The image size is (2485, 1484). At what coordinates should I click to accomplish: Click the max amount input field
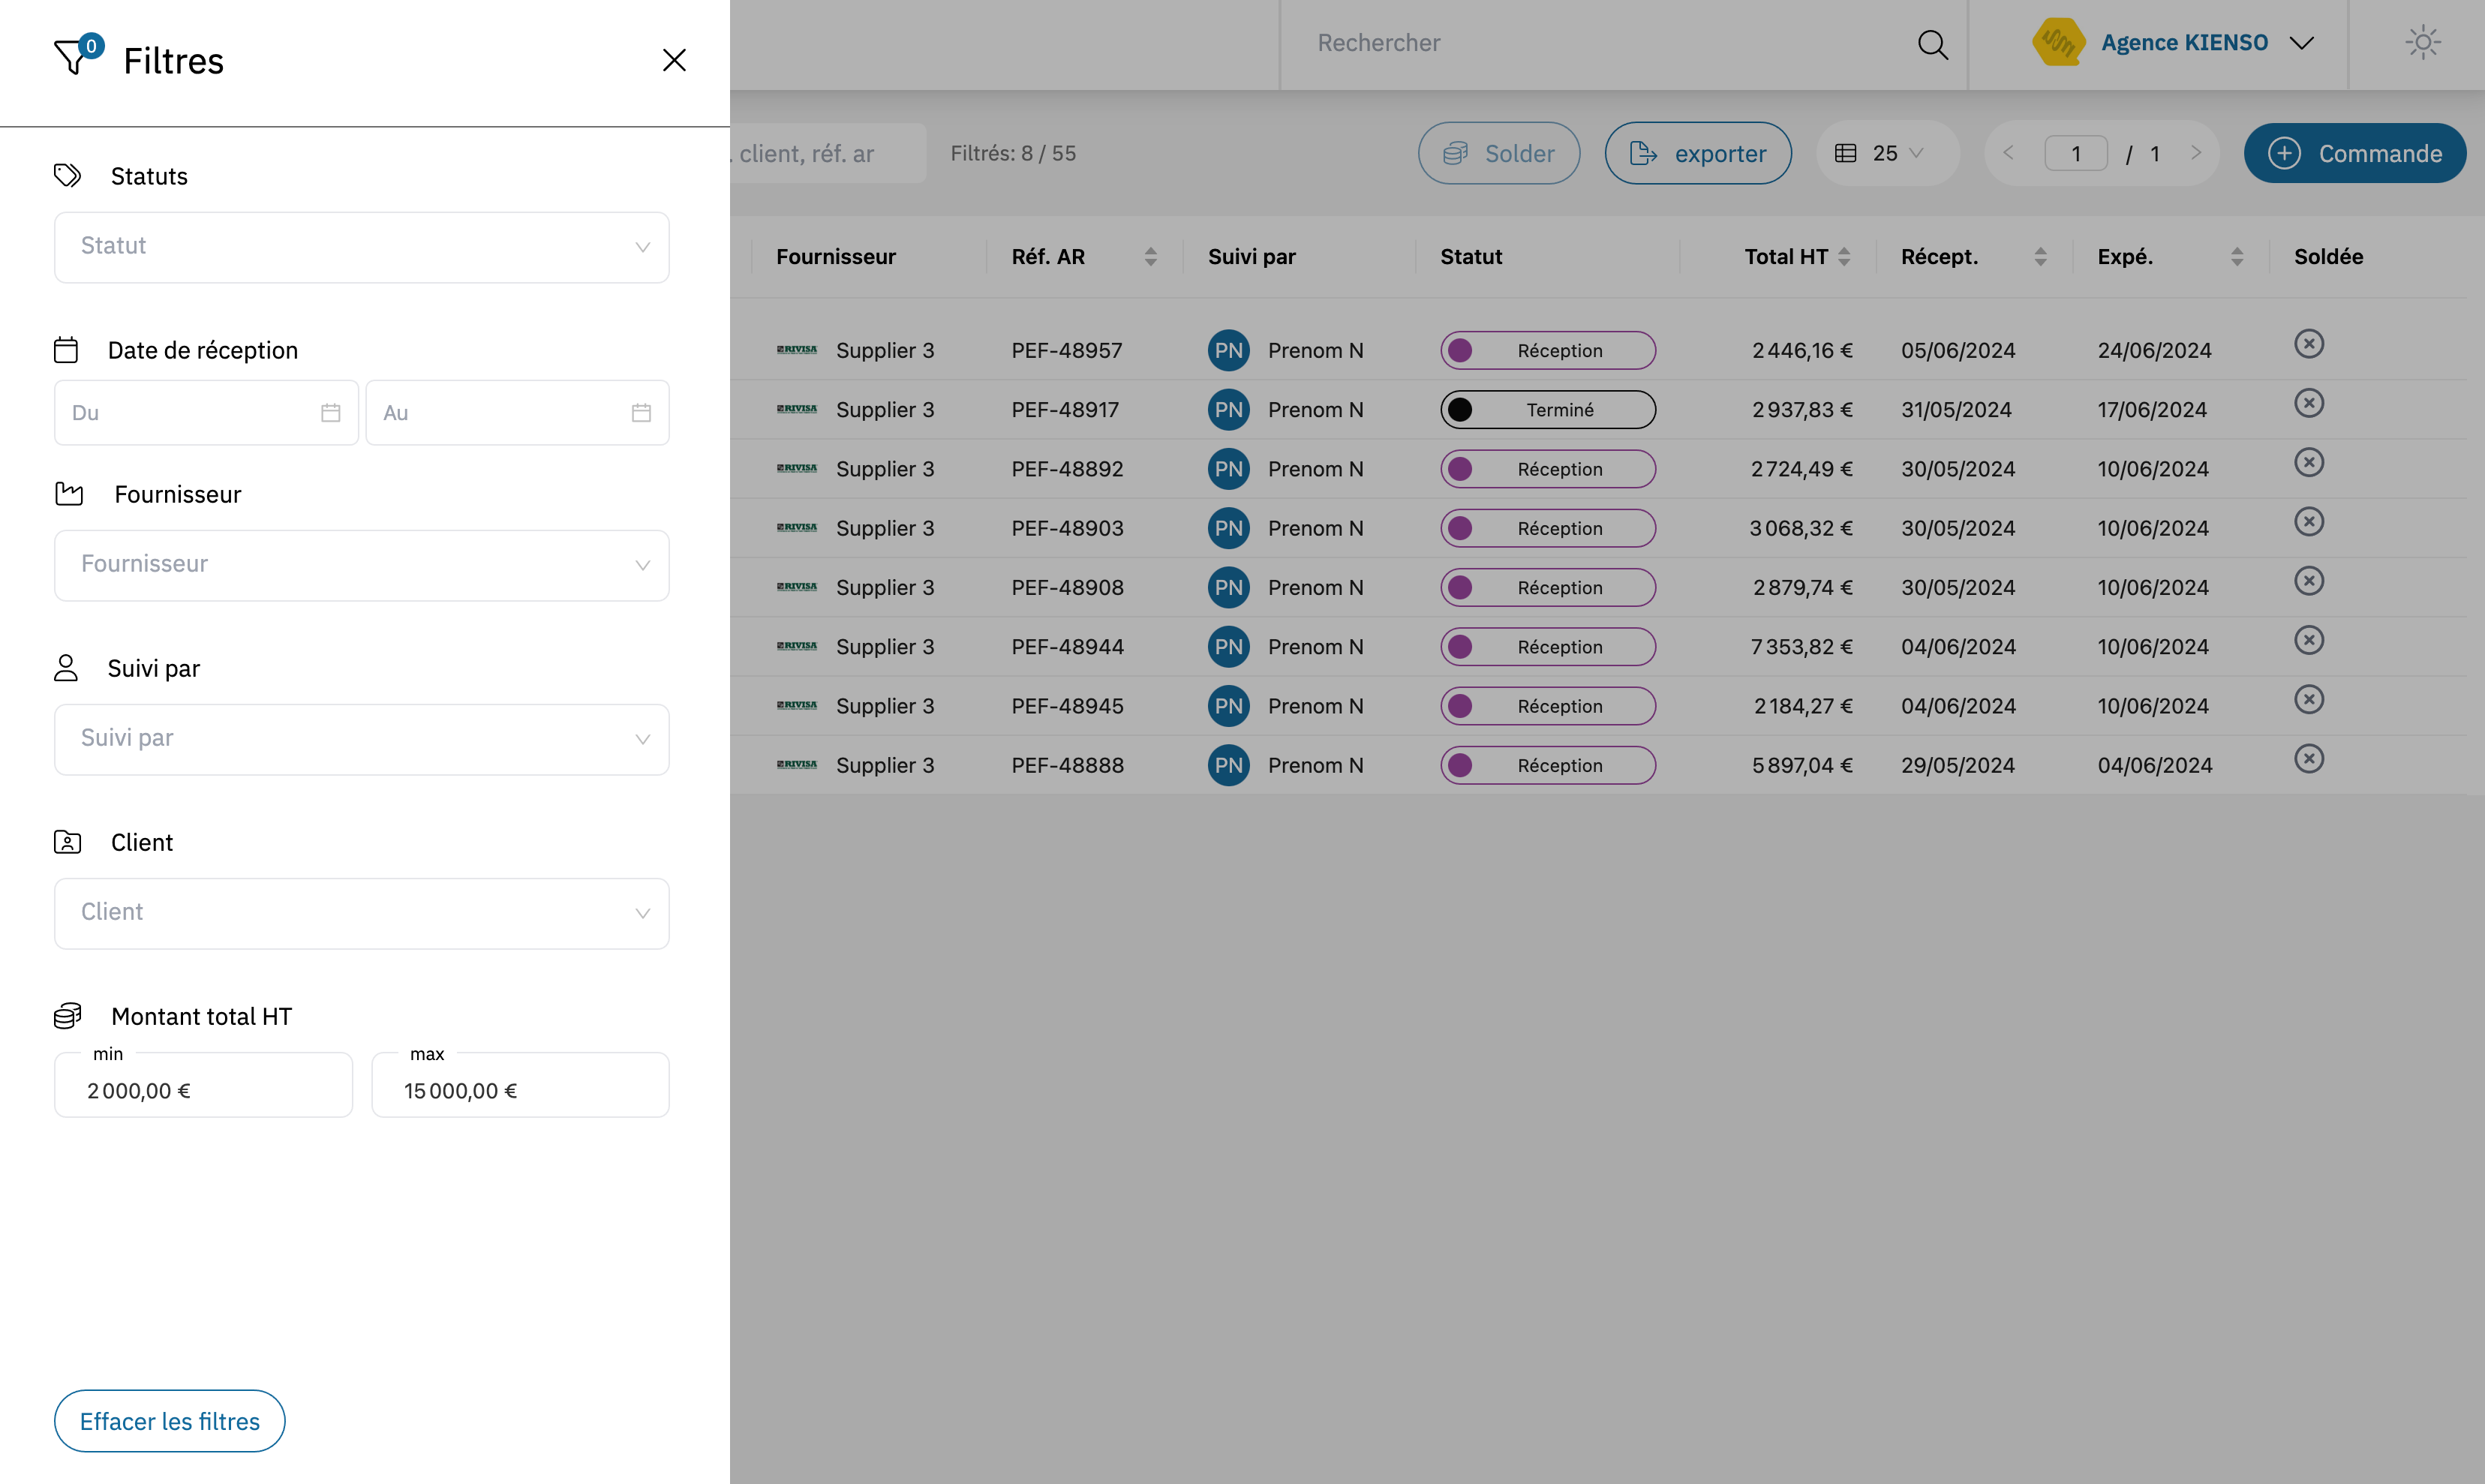coord(520,1089)
